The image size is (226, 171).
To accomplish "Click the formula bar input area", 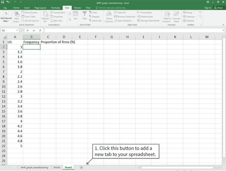I will click(112, 30).
